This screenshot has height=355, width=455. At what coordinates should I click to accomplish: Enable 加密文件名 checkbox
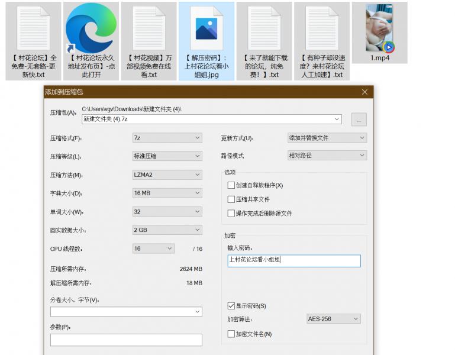[x=231, y=334]
